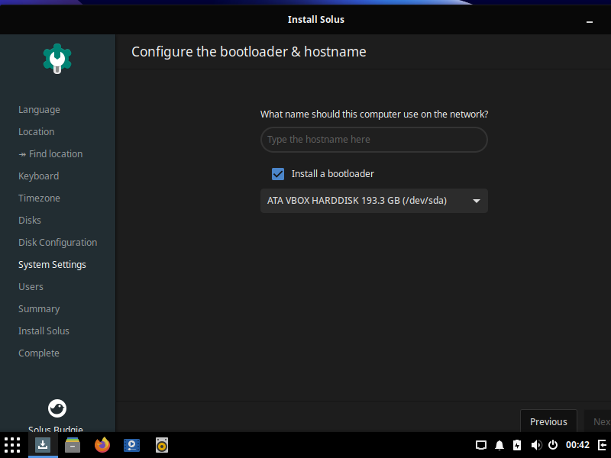Open the applications grid menu
Image resolution: width=611 pixels, height=458 pixels.
[x=12, y=445]
